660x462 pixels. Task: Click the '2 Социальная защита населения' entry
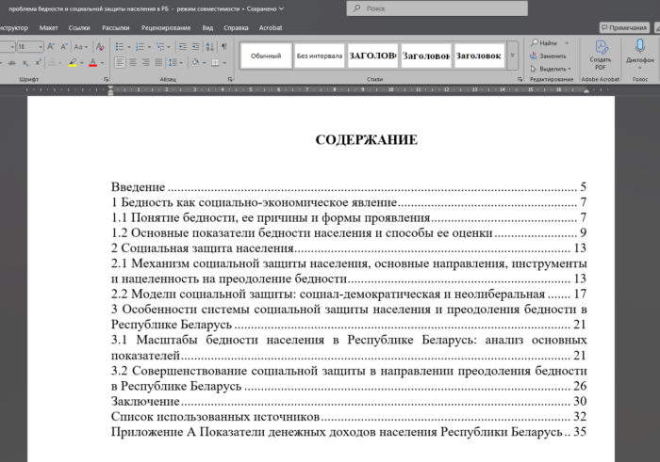(349, 248)
